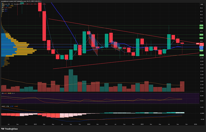Screen dimensions: 206x132
Task: Click the Vol indicator legend label
Action: pos(3,7)
